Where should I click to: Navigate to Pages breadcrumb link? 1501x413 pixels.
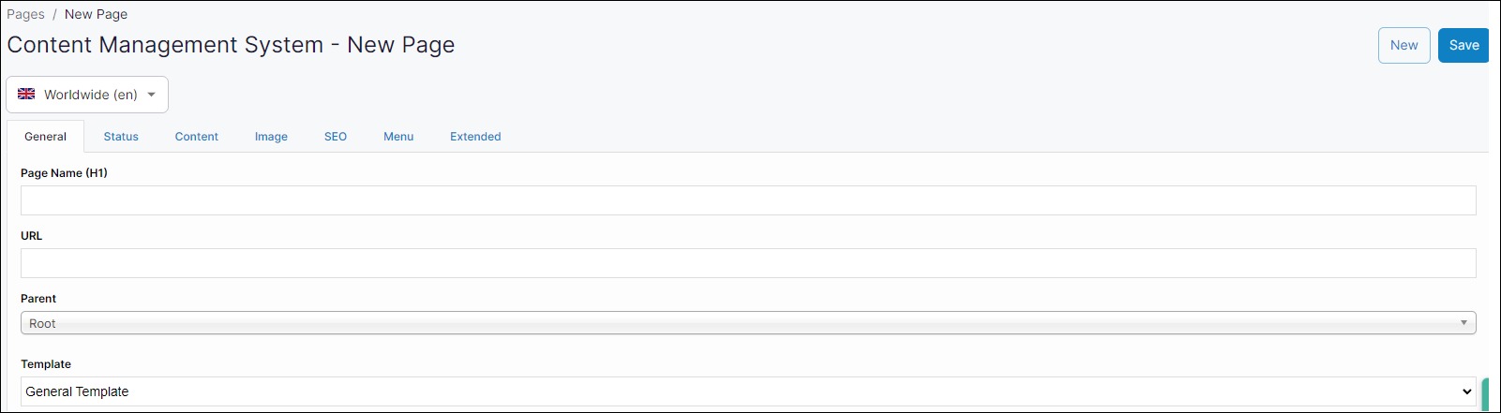pos(25,14)
